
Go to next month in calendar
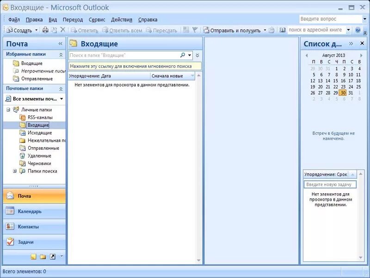pyautogui.click(x=361, y=55)
